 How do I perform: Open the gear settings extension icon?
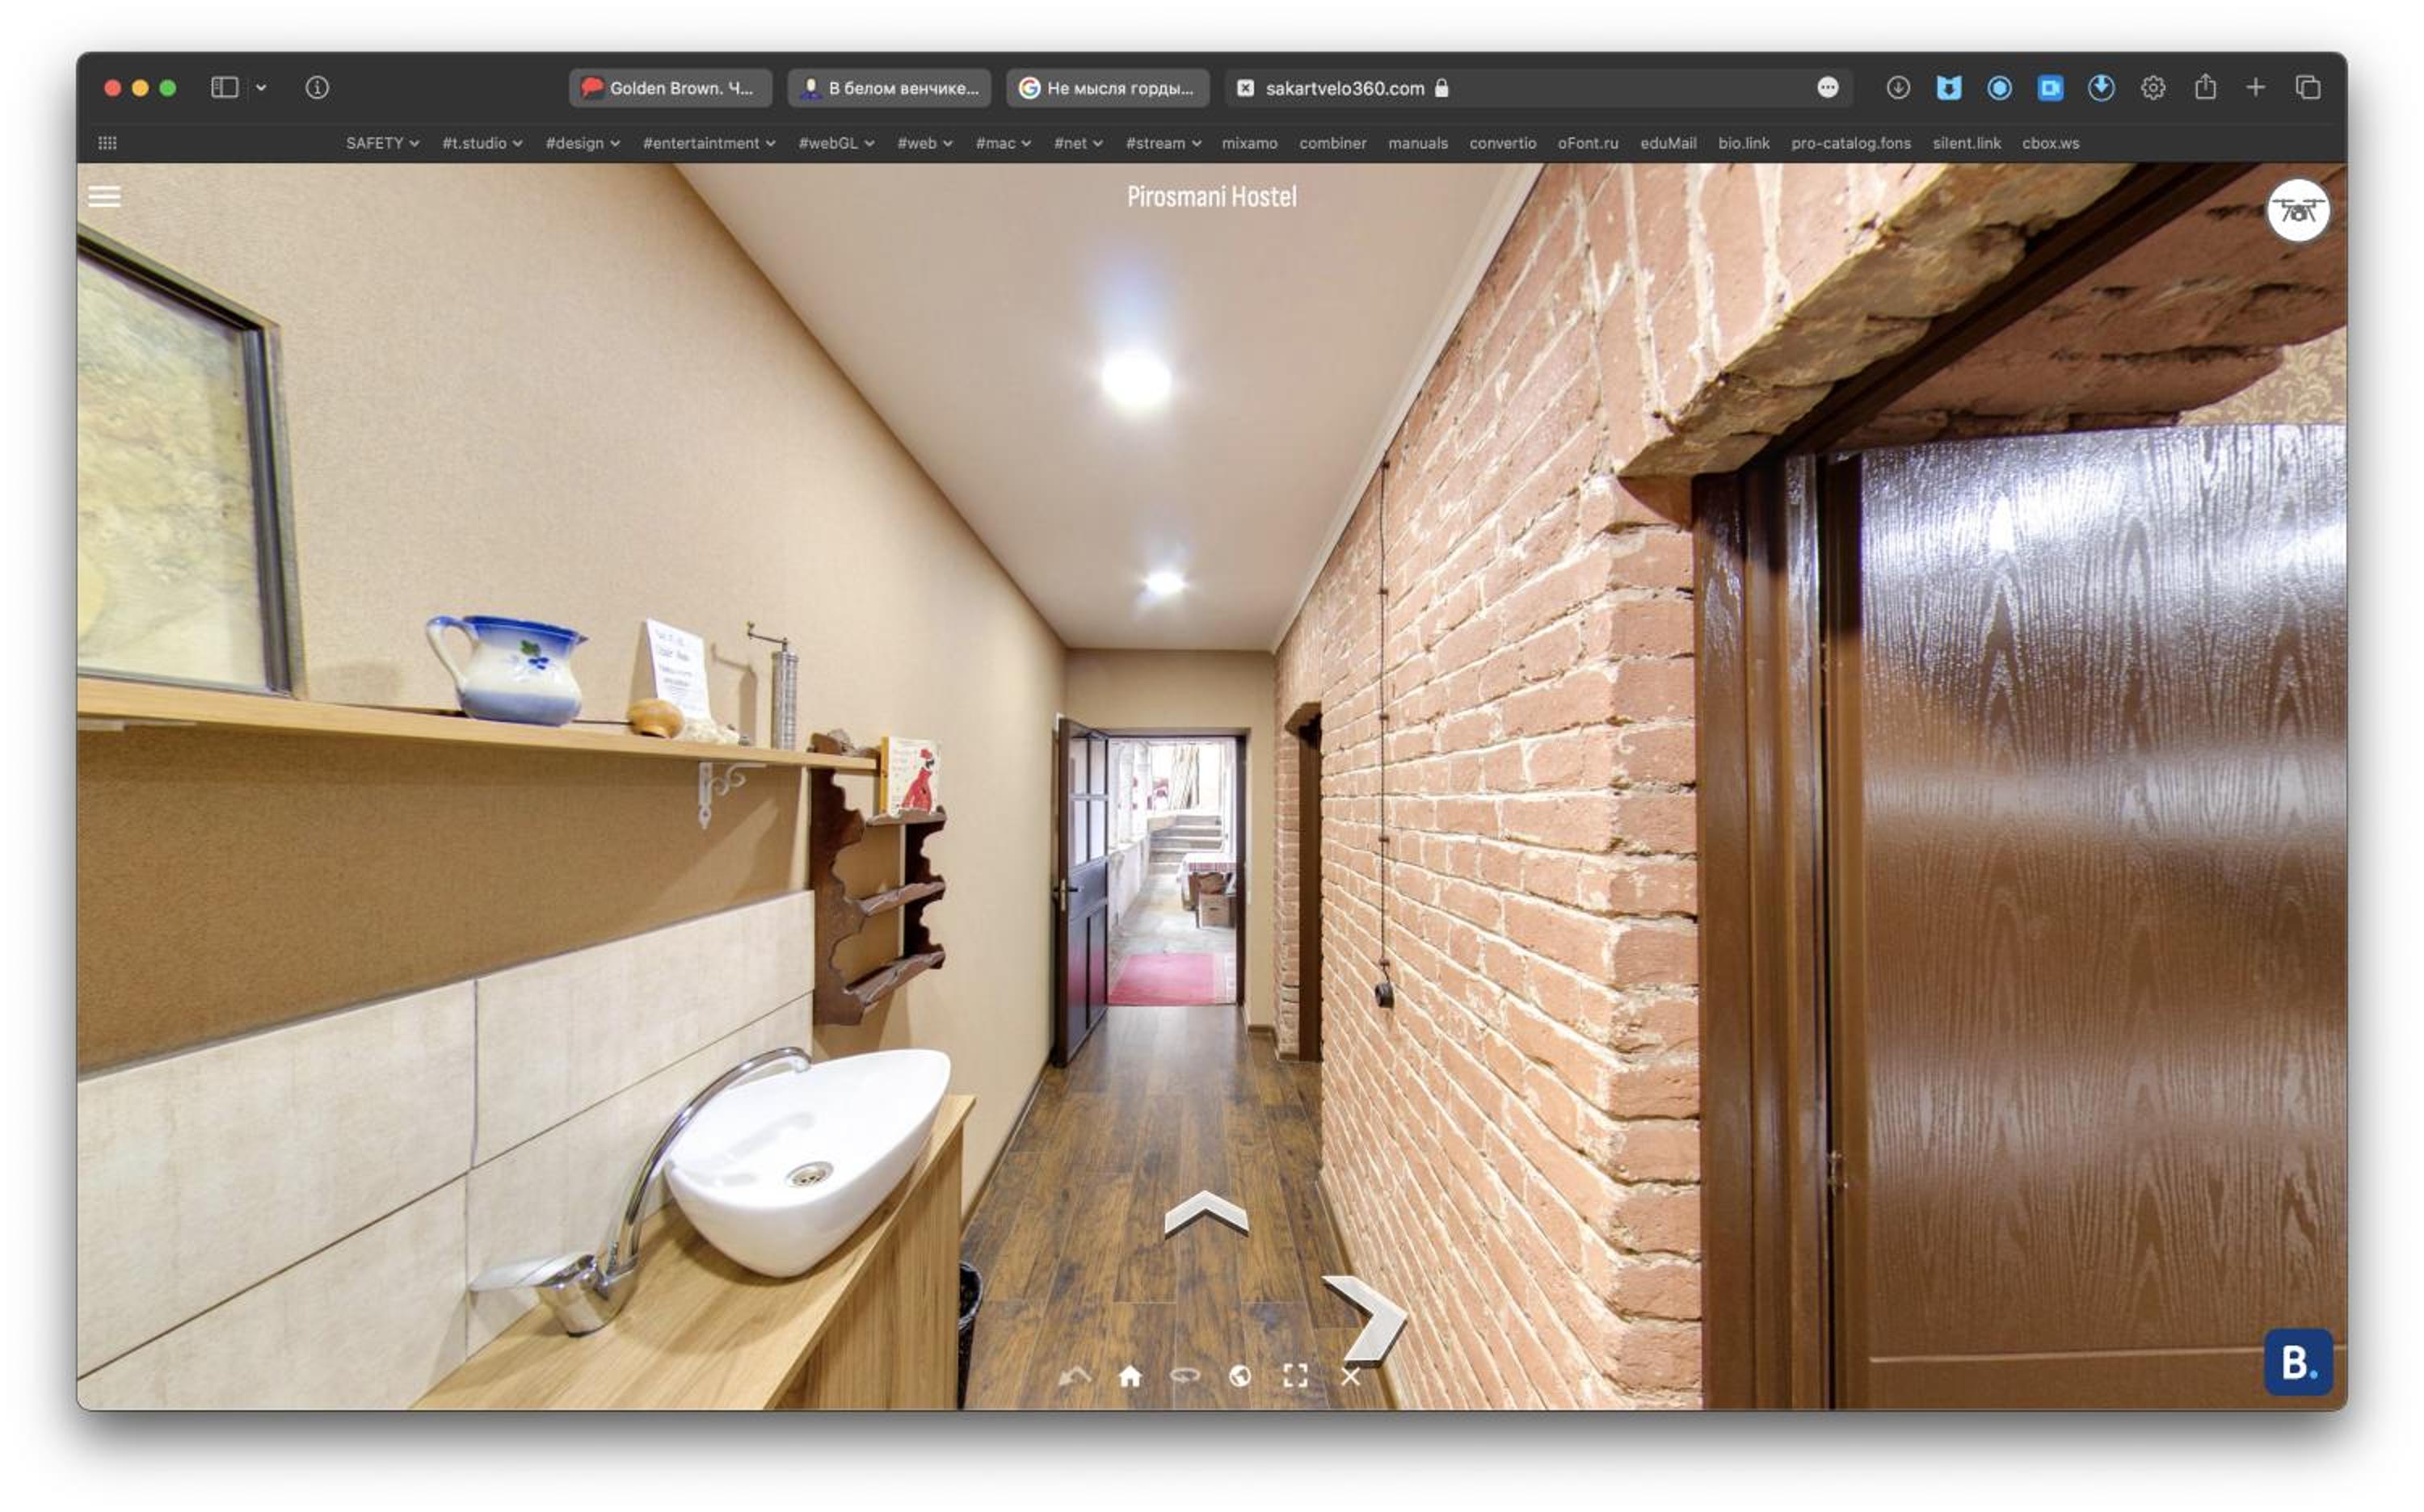pos(2153,88)
